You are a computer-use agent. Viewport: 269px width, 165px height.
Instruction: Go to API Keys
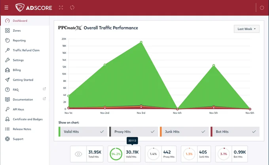coord(25,110)
